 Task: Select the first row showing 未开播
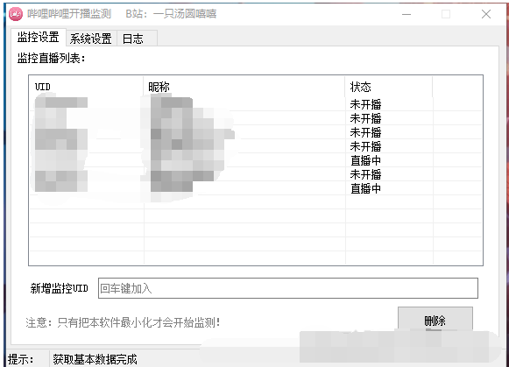(256, 104)
